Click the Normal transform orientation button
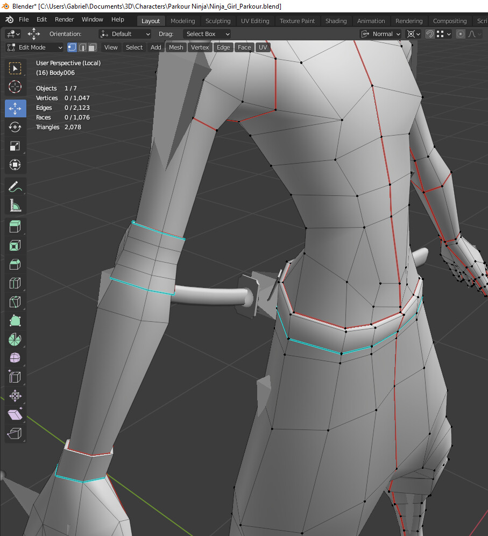This screenshot has height=536, width=488. coord(380,34)
